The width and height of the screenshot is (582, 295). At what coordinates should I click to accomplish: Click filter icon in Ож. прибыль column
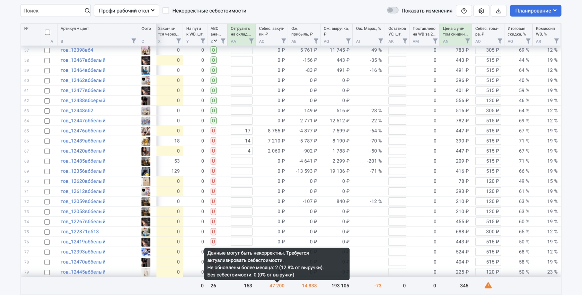[x=316, y=41]
